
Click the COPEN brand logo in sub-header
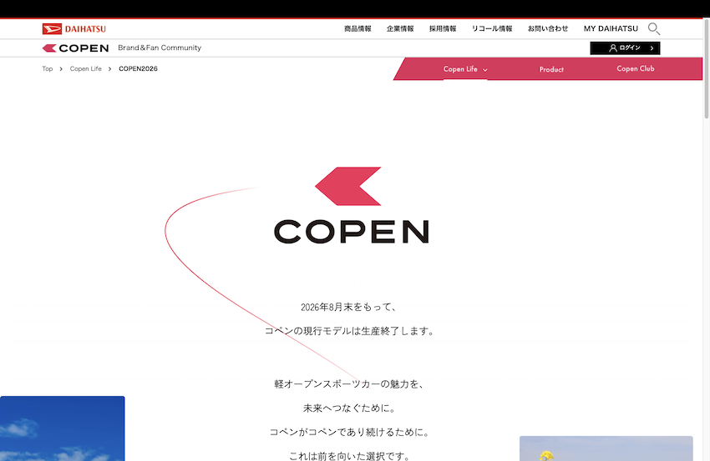point(76,48)
